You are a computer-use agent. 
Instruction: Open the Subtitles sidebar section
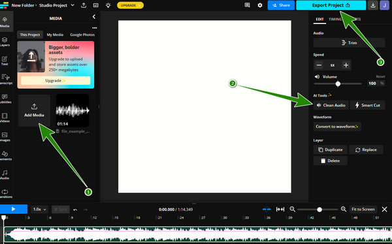(x=5, y=99)
